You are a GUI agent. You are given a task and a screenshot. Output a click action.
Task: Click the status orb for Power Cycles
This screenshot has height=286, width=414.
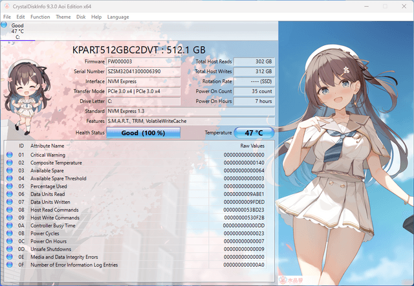coord(10,234)
